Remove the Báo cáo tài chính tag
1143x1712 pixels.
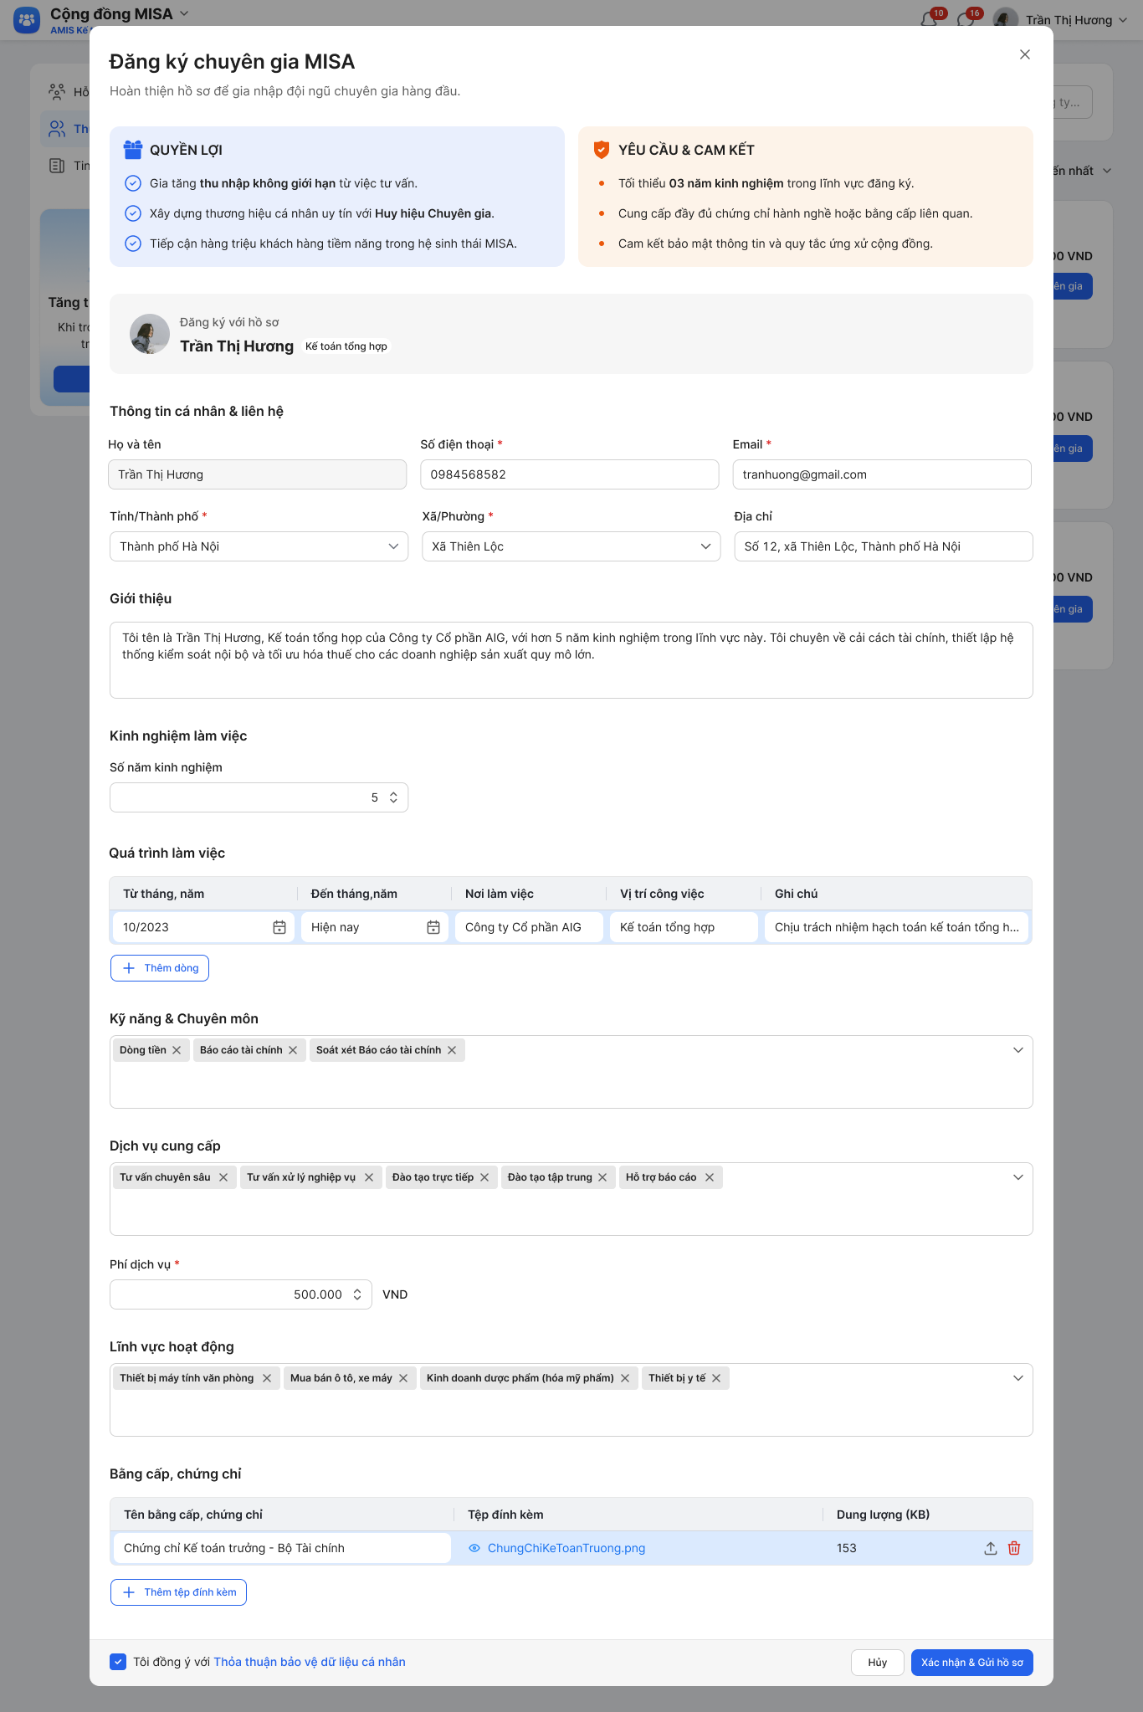point(293,1050)
